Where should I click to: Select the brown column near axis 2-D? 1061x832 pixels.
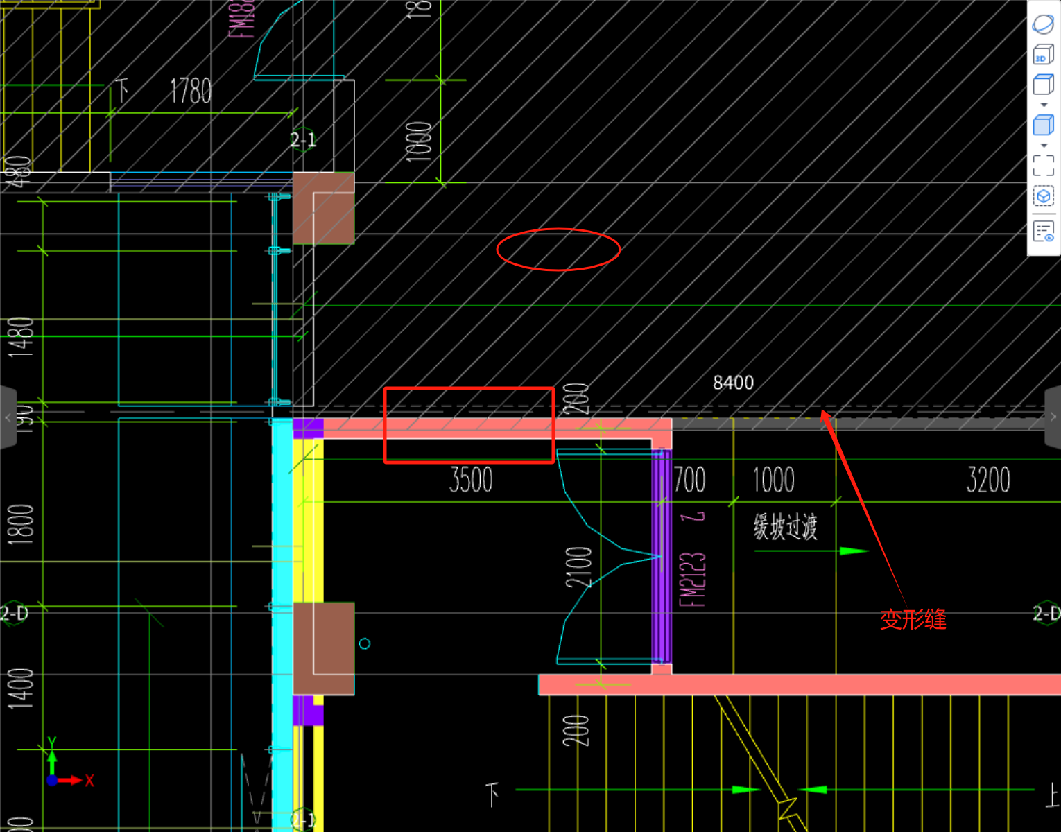click(x=323, y=648)
